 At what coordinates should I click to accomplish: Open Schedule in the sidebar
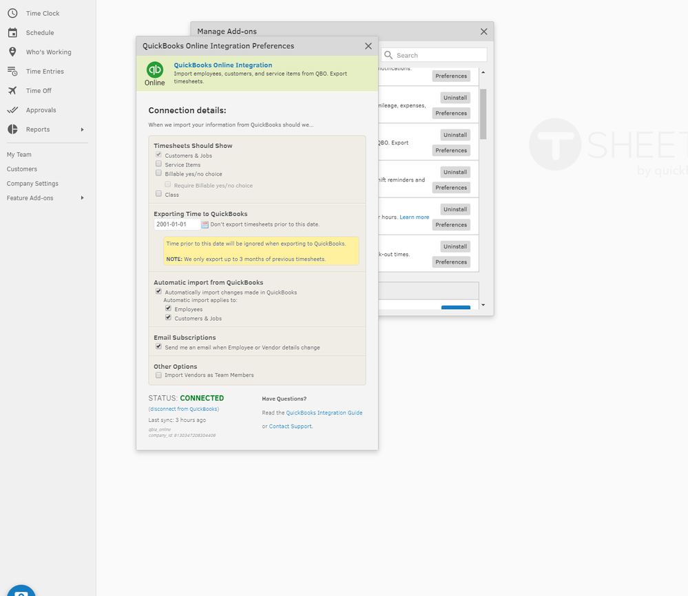[40, 33]
